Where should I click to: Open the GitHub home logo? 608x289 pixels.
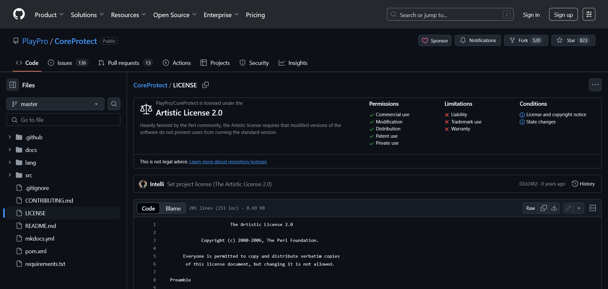pos(19,14)
